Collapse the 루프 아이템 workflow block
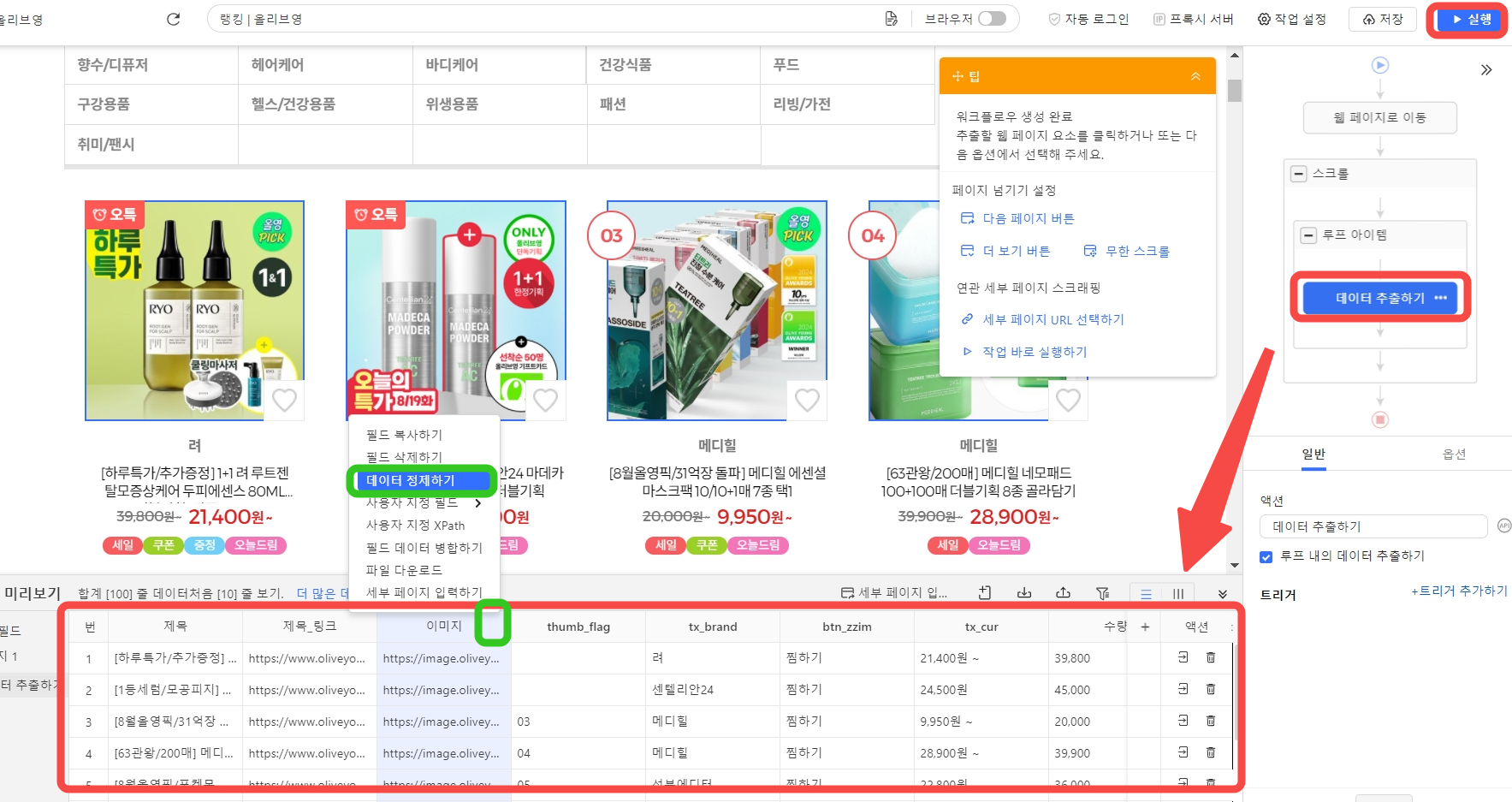The image size is (1512, 802). (x=1308, y=235)
